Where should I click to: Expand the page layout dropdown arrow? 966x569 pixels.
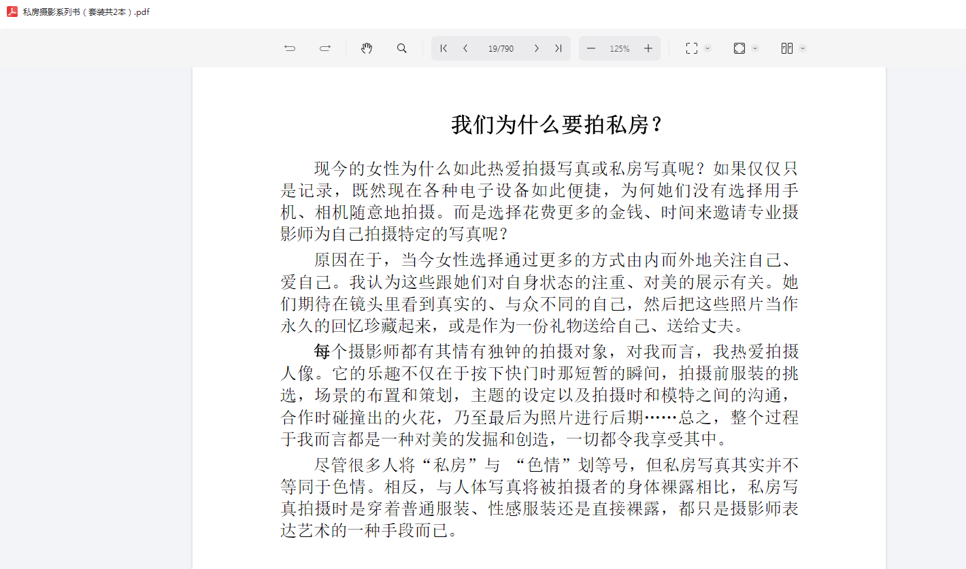pos(803,48)
